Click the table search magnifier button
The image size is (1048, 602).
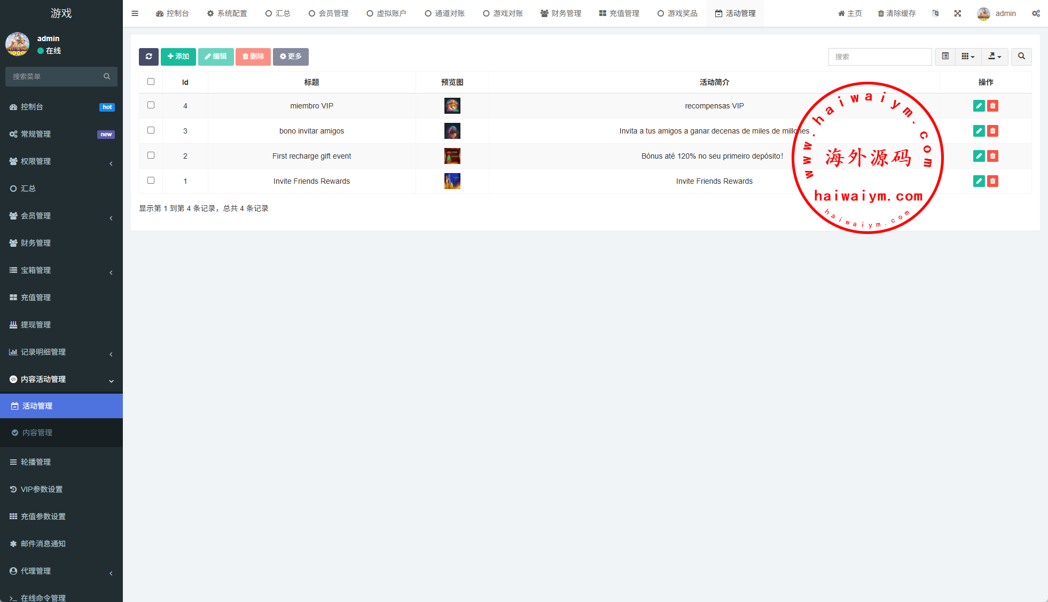[x=1021, y=57]
